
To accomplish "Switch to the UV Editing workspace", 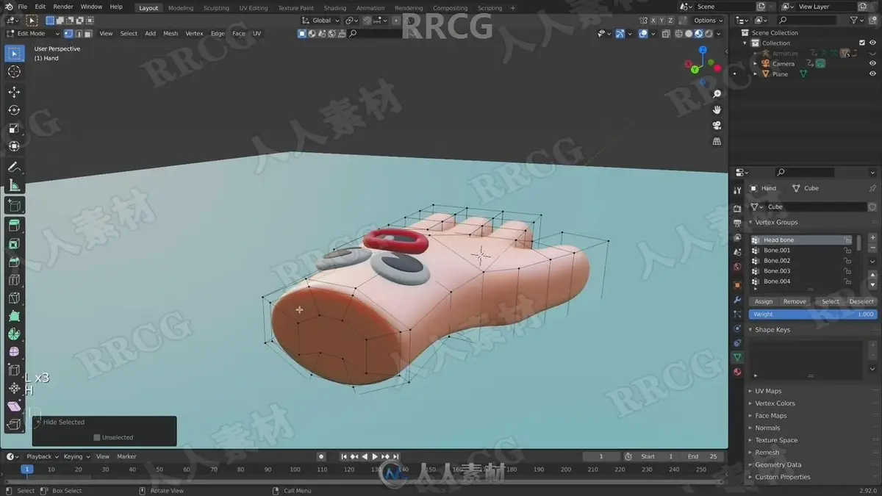I will click(254, 8).
